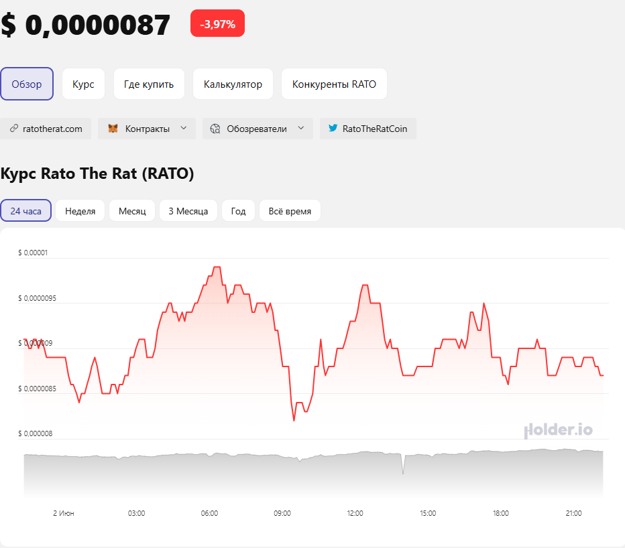Go to the Калькулятор tab

[x=233, y=84]
